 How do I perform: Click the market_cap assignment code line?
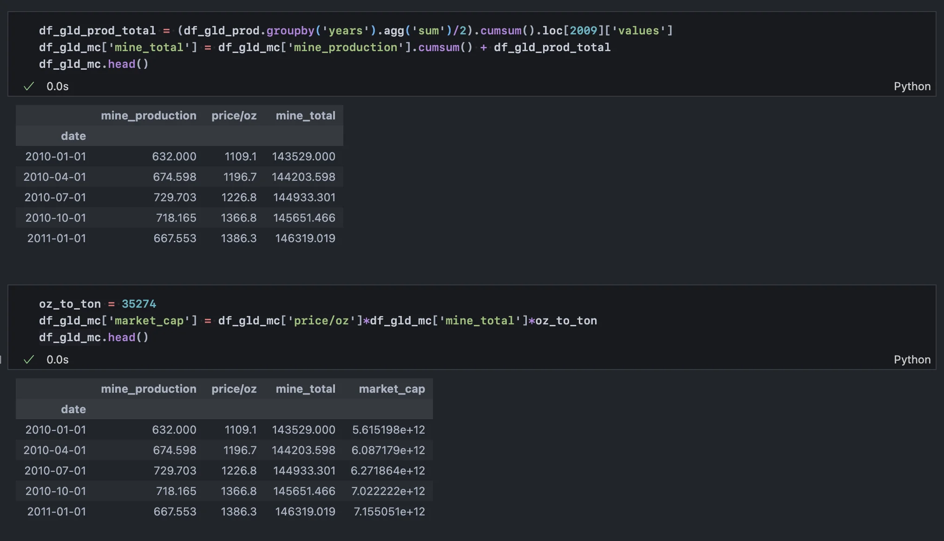(318, 321)
